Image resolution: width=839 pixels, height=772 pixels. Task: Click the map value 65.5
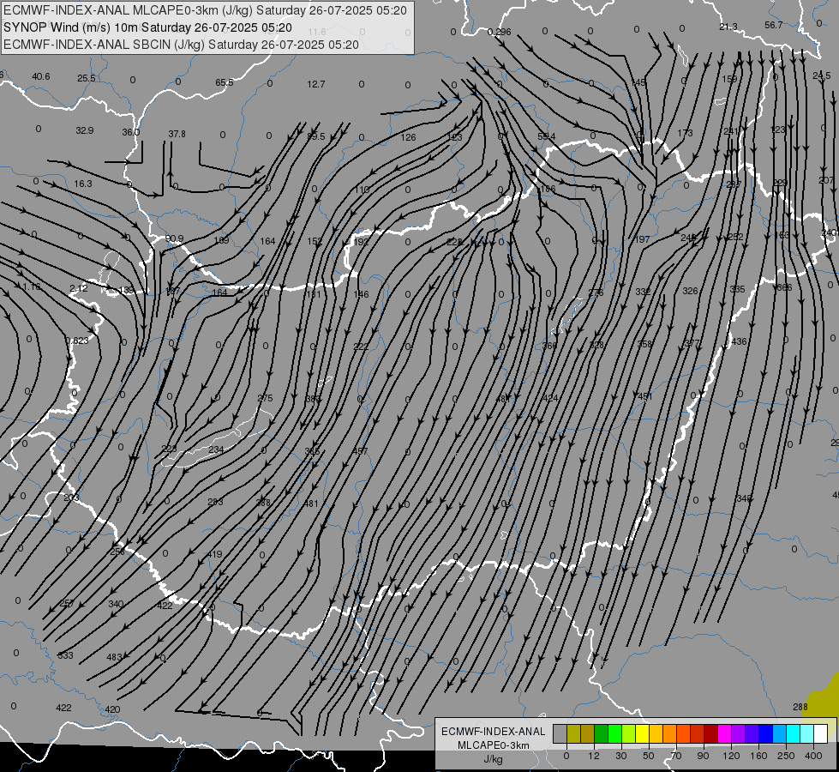pos(225,82)
